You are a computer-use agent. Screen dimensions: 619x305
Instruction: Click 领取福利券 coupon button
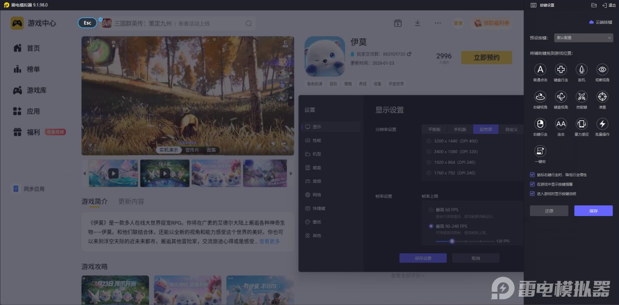tap(491, 23)
